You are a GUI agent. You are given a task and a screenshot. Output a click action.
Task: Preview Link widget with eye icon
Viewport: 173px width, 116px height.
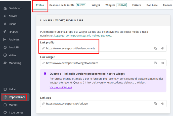point(163,63)
